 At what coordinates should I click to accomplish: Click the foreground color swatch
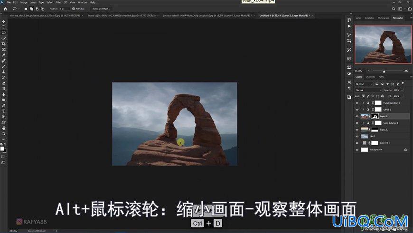coord(2,149)
